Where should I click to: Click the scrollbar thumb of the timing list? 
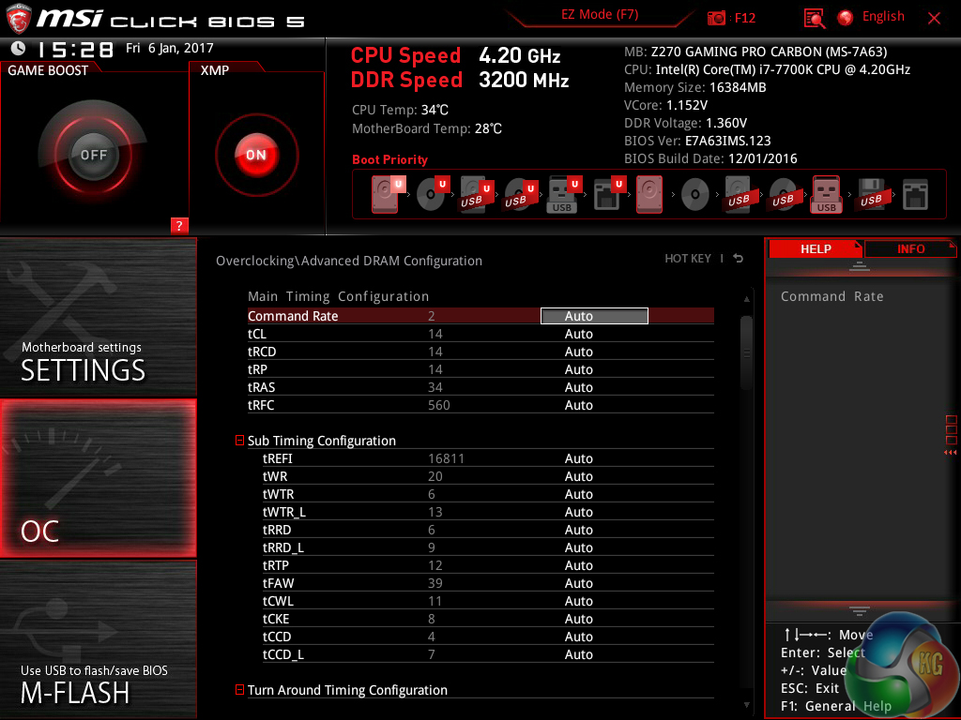point(746,352)
